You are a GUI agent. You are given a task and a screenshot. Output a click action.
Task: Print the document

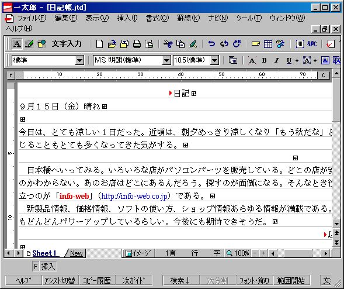(x=137, y=44)
